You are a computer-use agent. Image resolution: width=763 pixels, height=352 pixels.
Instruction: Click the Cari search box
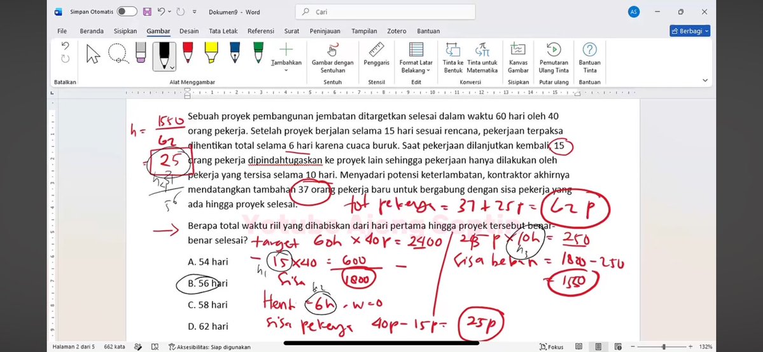385,11
